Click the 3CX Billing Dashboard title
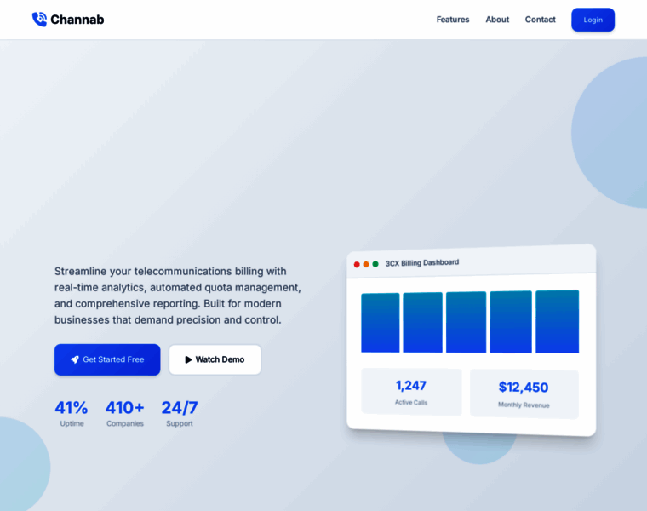647x511 pixels. [x=422, y=263]
